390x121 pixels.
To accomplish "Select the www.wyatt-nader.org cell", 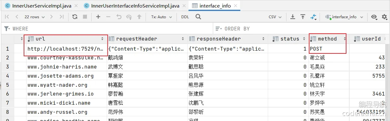I will (x=66, y=85).
